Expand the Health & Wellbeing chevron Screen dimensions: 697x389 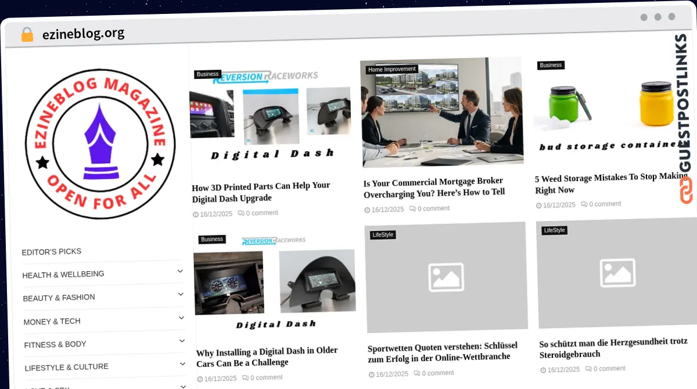click(180, 271)
